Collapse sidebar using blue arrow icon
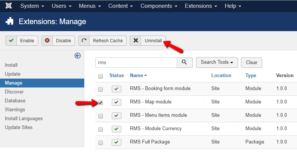 78,56
